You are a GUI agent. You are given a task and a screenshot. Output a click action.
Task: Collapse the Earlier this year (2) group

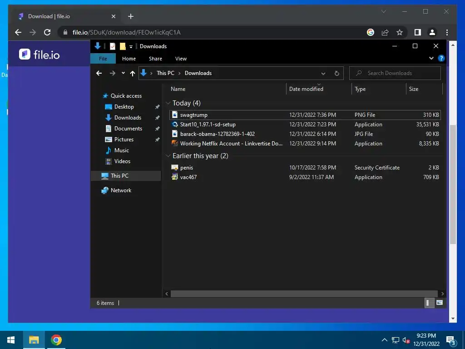(x=168, y=156)
